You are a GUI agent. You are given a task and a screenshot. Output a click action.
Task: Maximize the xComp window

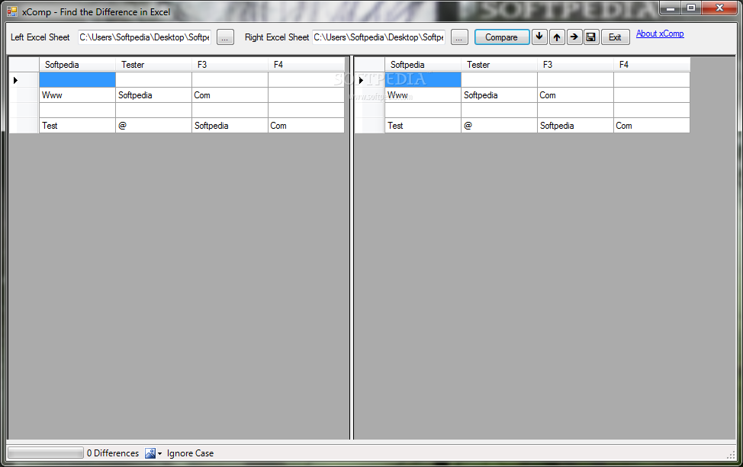pyautogui.click(x=691, y=8)
